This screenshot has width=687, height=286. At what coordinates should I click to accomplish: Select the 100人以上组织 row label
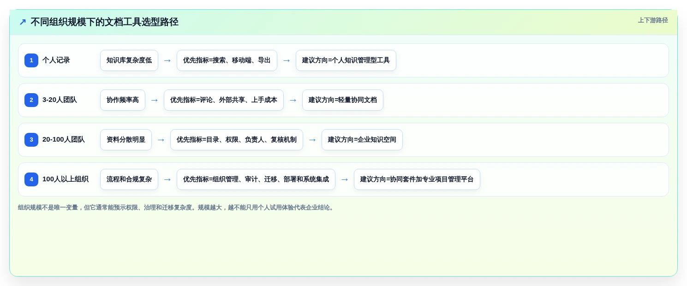pos(66,179)
